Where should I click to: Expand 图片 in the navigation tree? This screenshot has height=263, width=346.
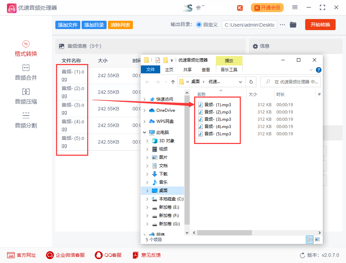click(x=147, y=157)
